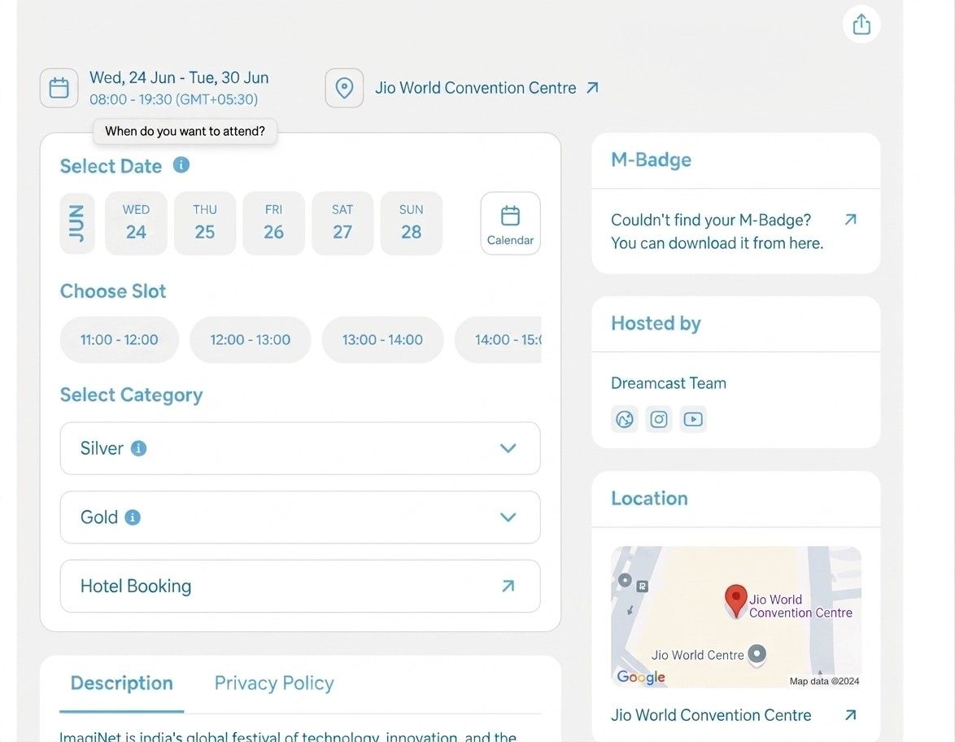Click the info icon beside Gold

tap(133, 517)
